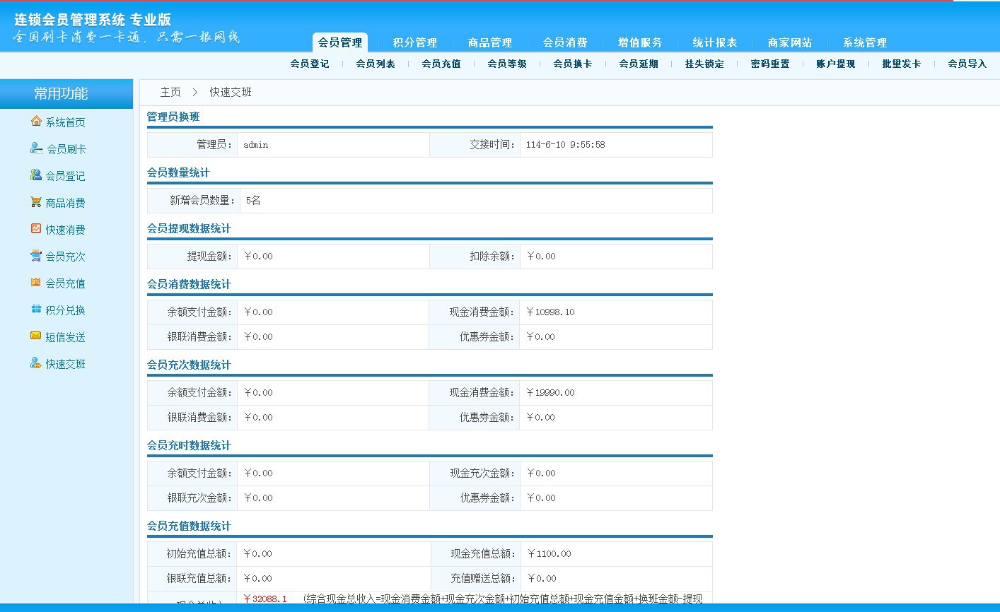This screenshot has width=1000, height=612.
Task: Open the 系统管理 top tab
Action: [865, 42]
